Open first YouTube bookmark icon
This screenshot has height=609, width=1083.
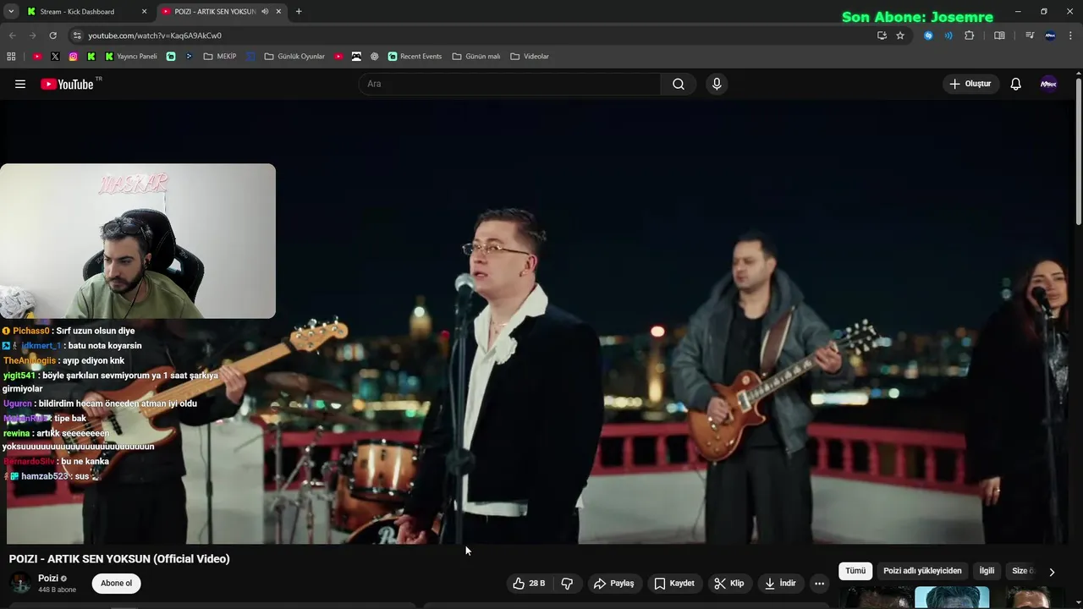37,57
